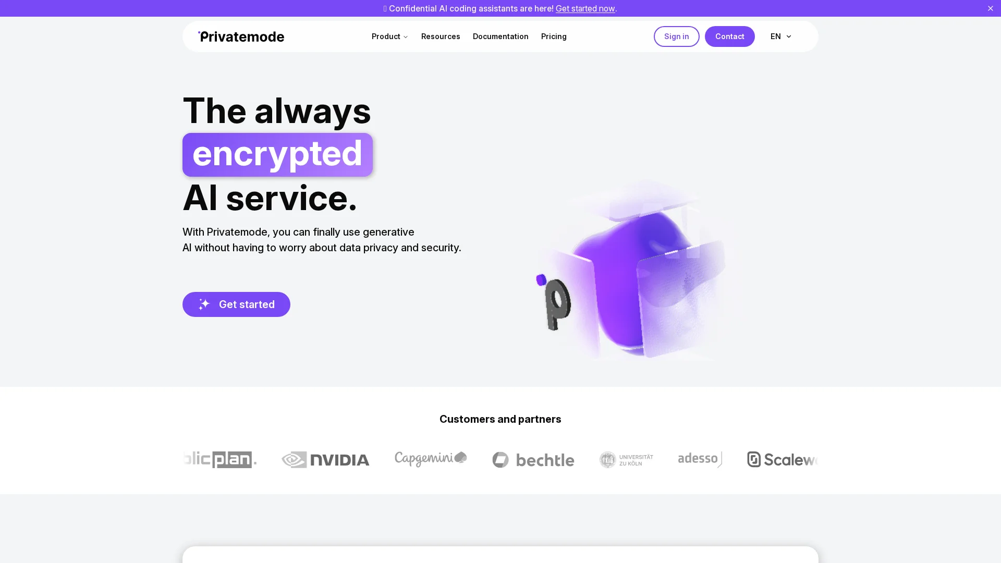Image resolution: width=1001 pixels, height=563 pixels.
Task: Click the NVIDIA partner logo
Action: pos(325,460)
